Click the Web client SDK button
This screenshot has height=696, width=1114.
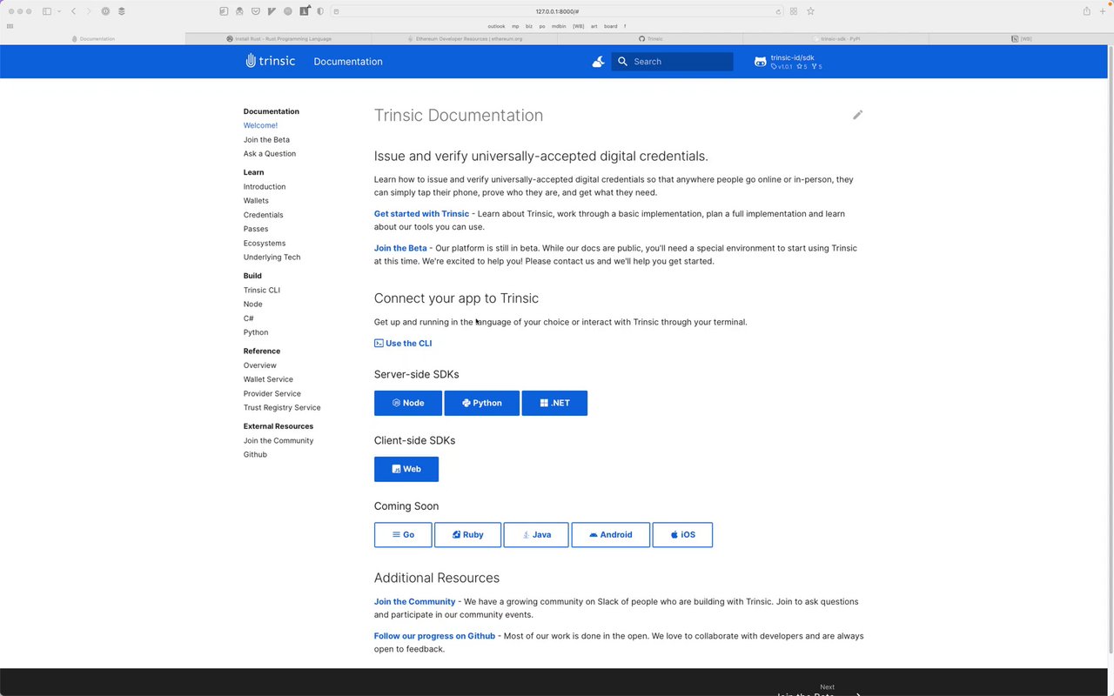click(x=406, y=469)
